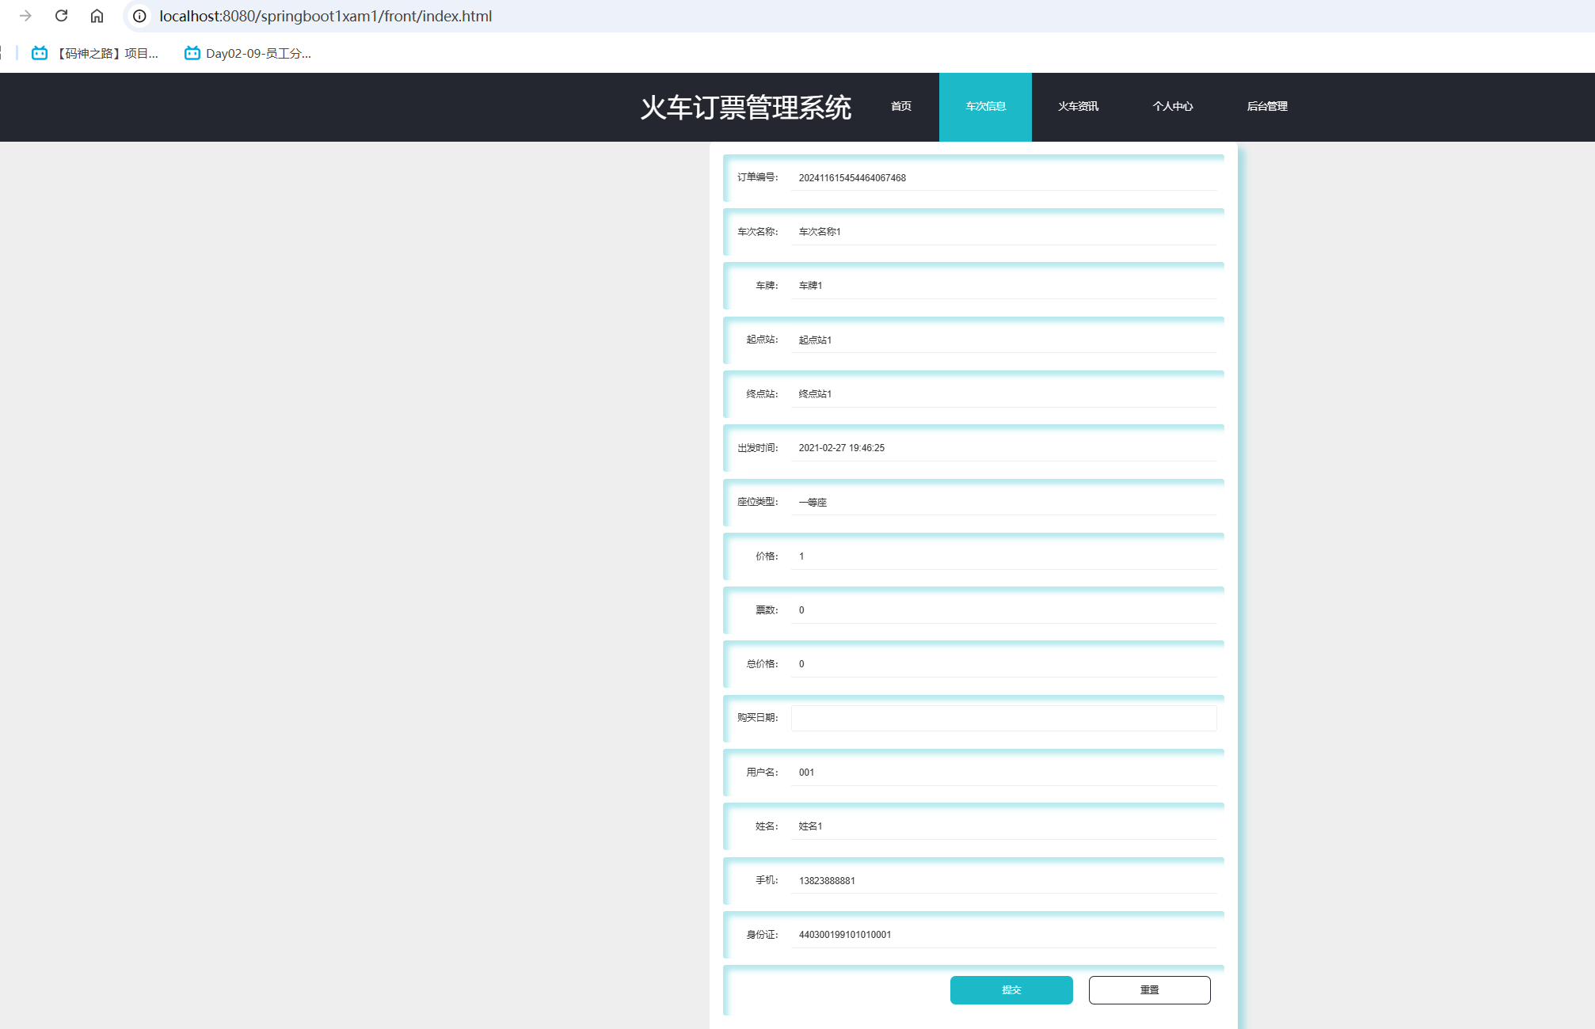Select the 车次信息 nav tab
This screenshot has width=1595, height=1029.
click(985, 107)
